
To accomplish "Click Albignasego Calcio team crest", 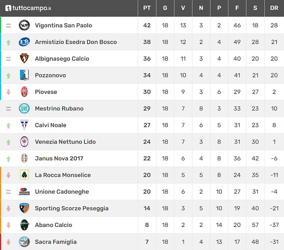I will (x=24, y=59).
